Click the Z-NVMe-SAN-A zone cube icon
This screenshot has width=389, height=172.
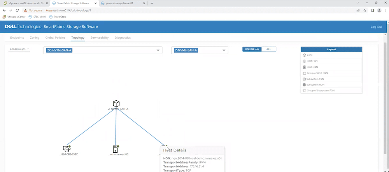pos(116,103)
